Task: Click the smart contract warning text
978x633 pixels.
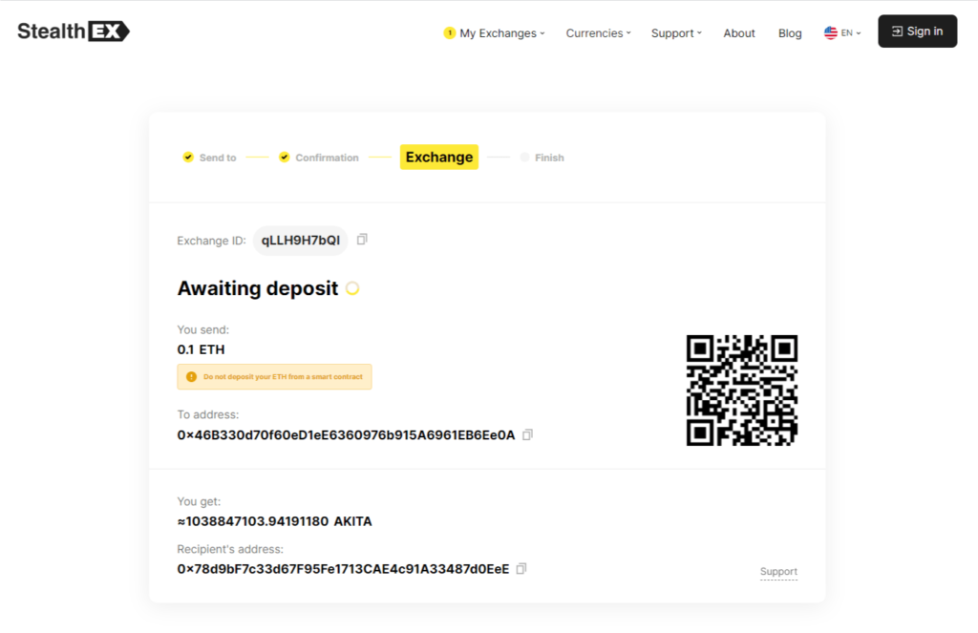Action: [x=283, y=377]
